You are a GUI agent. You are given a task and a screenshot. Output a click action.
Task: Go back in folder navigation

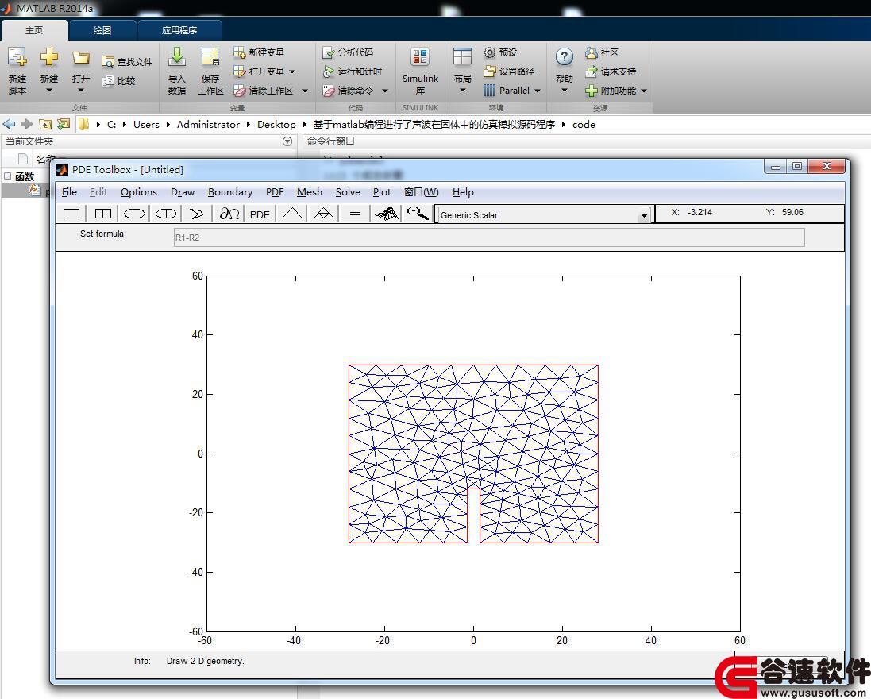(9, 124)
